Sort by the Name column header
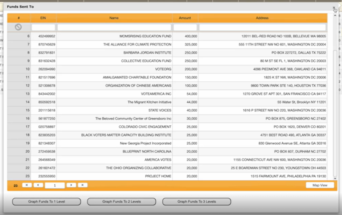 [x=114, y=18]
